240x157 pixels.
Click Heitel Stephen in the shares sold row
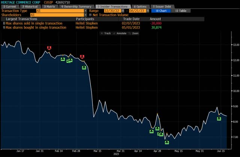[x=87, y=23]
